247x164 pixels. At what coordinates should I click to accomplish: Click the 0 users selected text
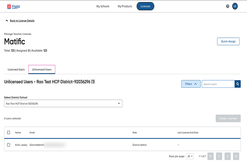(x=12, y=118)
